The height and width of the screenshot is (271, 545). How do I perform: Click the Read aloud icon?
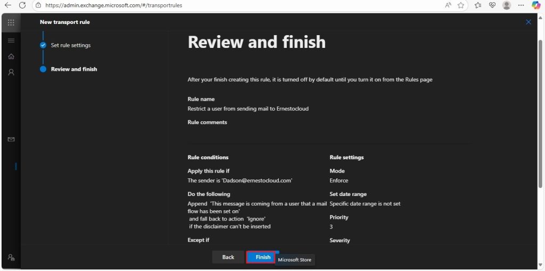[x=448, y=5]
